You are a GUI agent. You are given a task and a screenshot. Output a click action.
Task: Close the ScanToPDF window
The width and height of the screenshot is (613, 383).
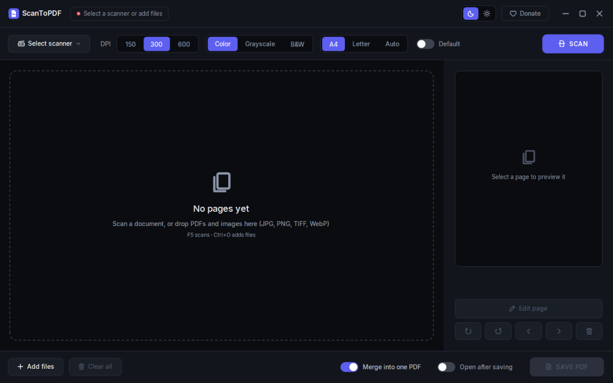tap(599, 14)
